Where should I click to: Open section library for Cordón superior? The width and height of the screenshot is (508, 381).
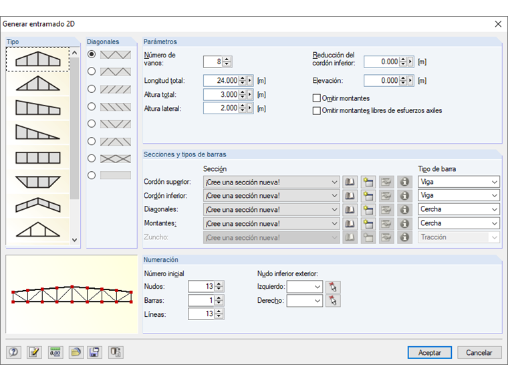tap(350, 182)
